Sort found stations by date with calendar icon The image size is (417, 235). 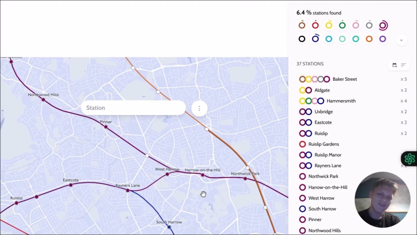(395, 65)
